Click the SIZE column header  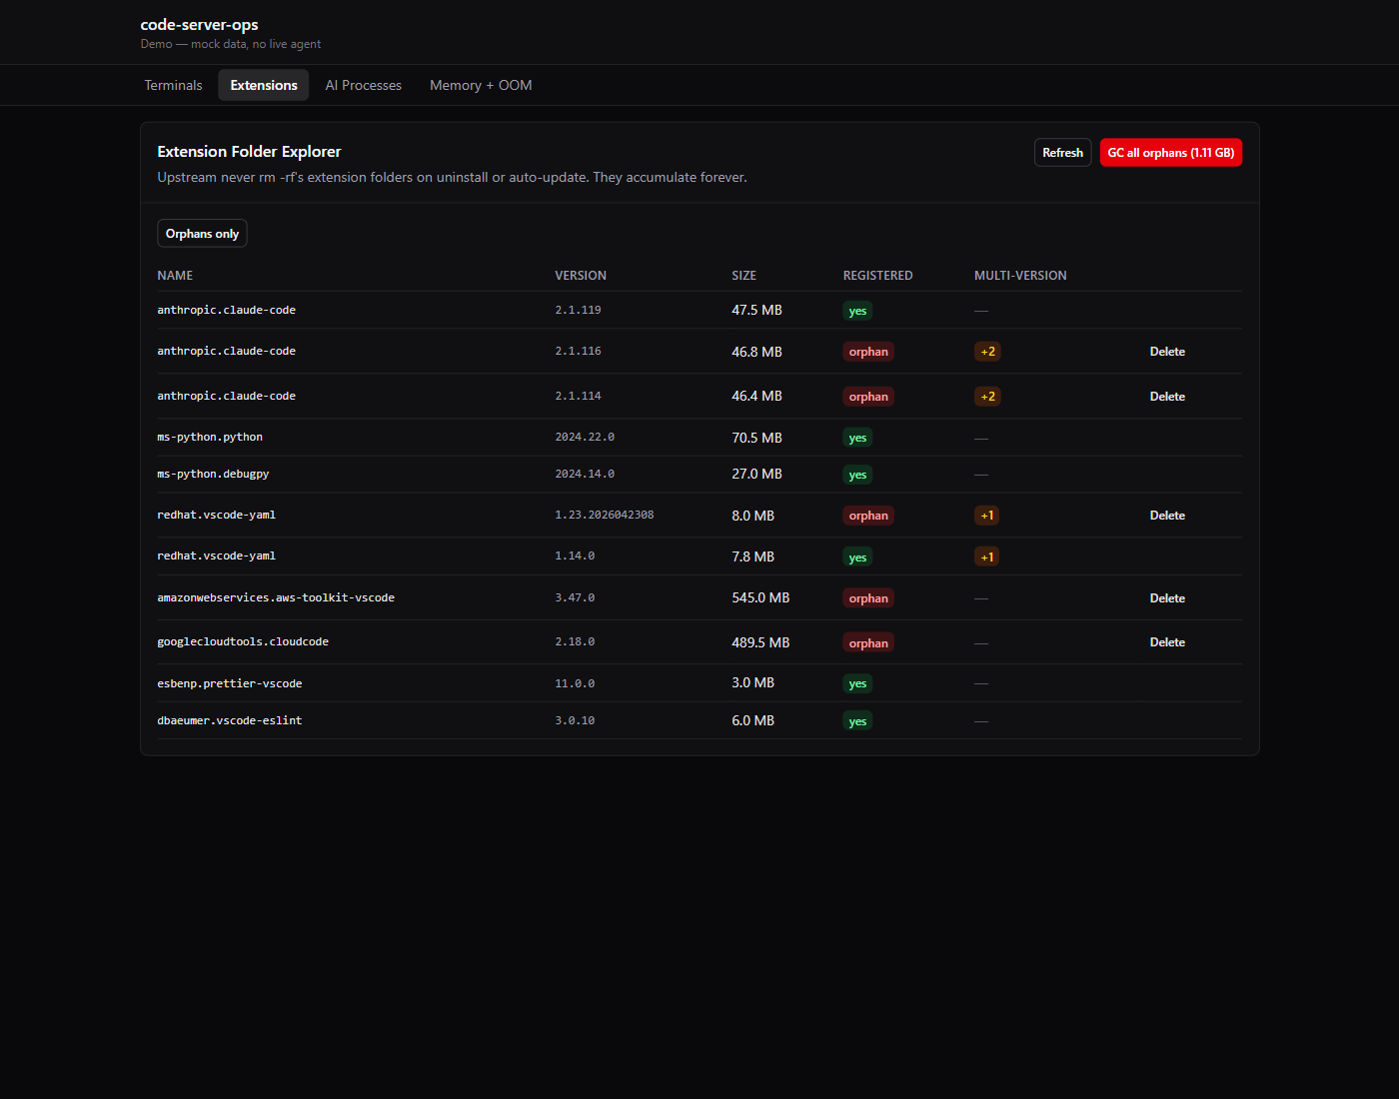743,276
